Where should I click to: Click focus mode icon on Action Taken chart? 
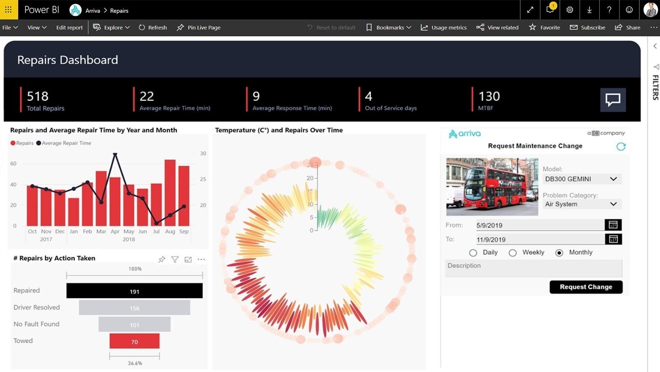[x=188, y=259]
